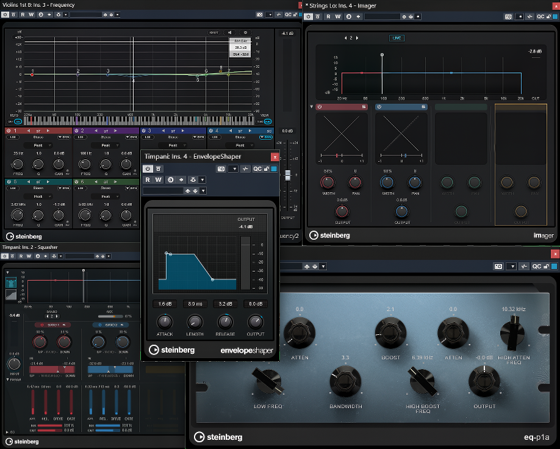
Task: Open snapshot camera icon in Frequency window
Action: point(260,15)
